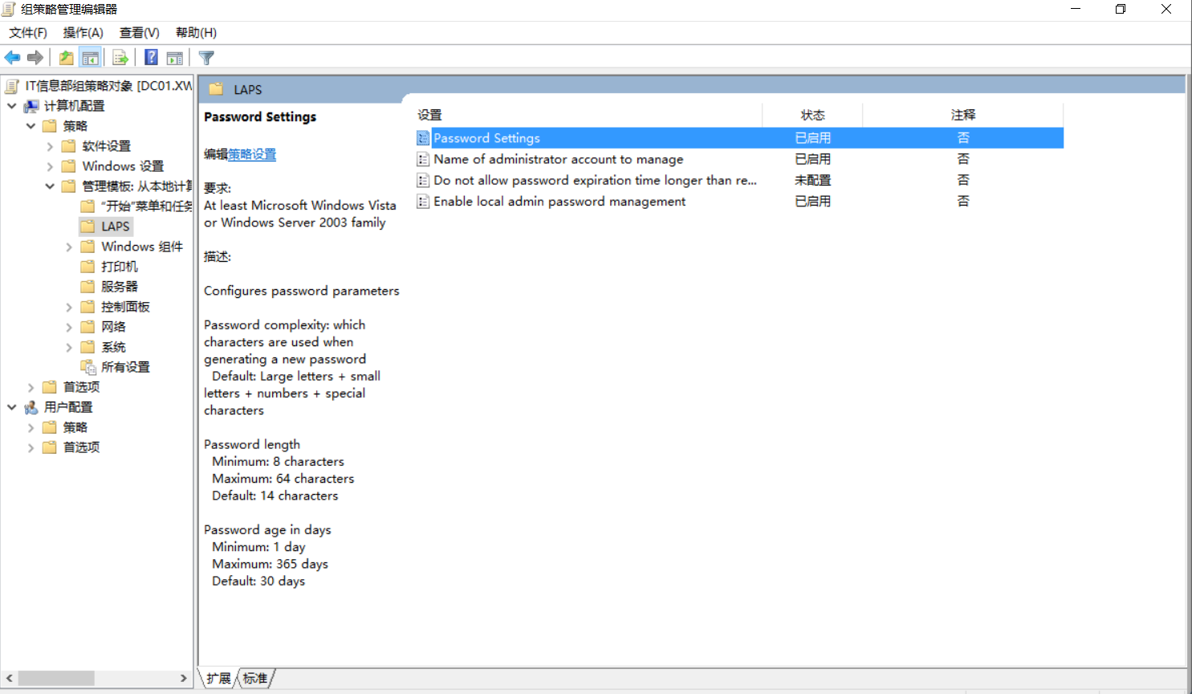Select the 系统 tree item
This screenshot has height=694, width=1192.
(113, 347)
